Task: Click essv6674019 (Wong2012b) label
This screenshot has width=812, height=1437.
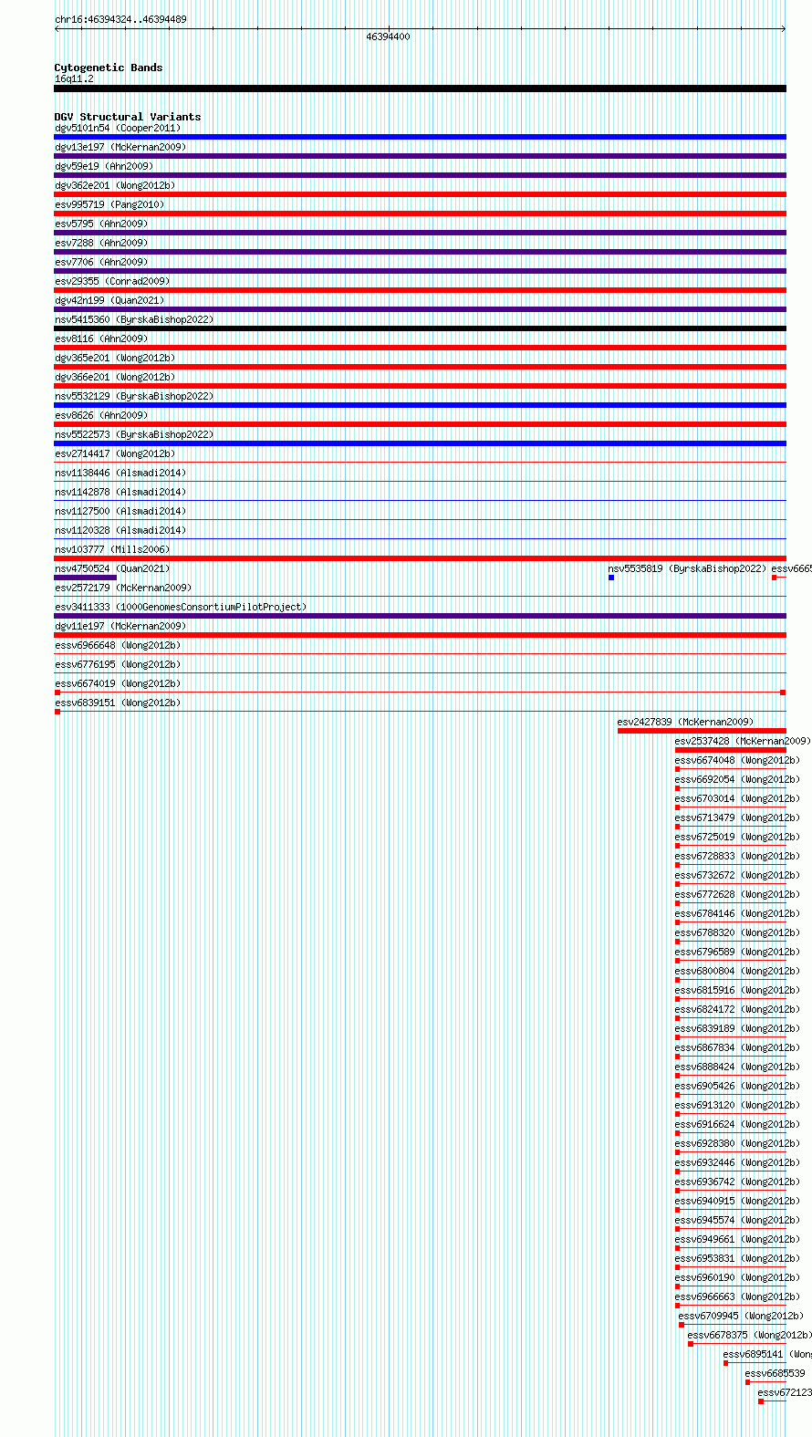Action: (x=118, y=683)
